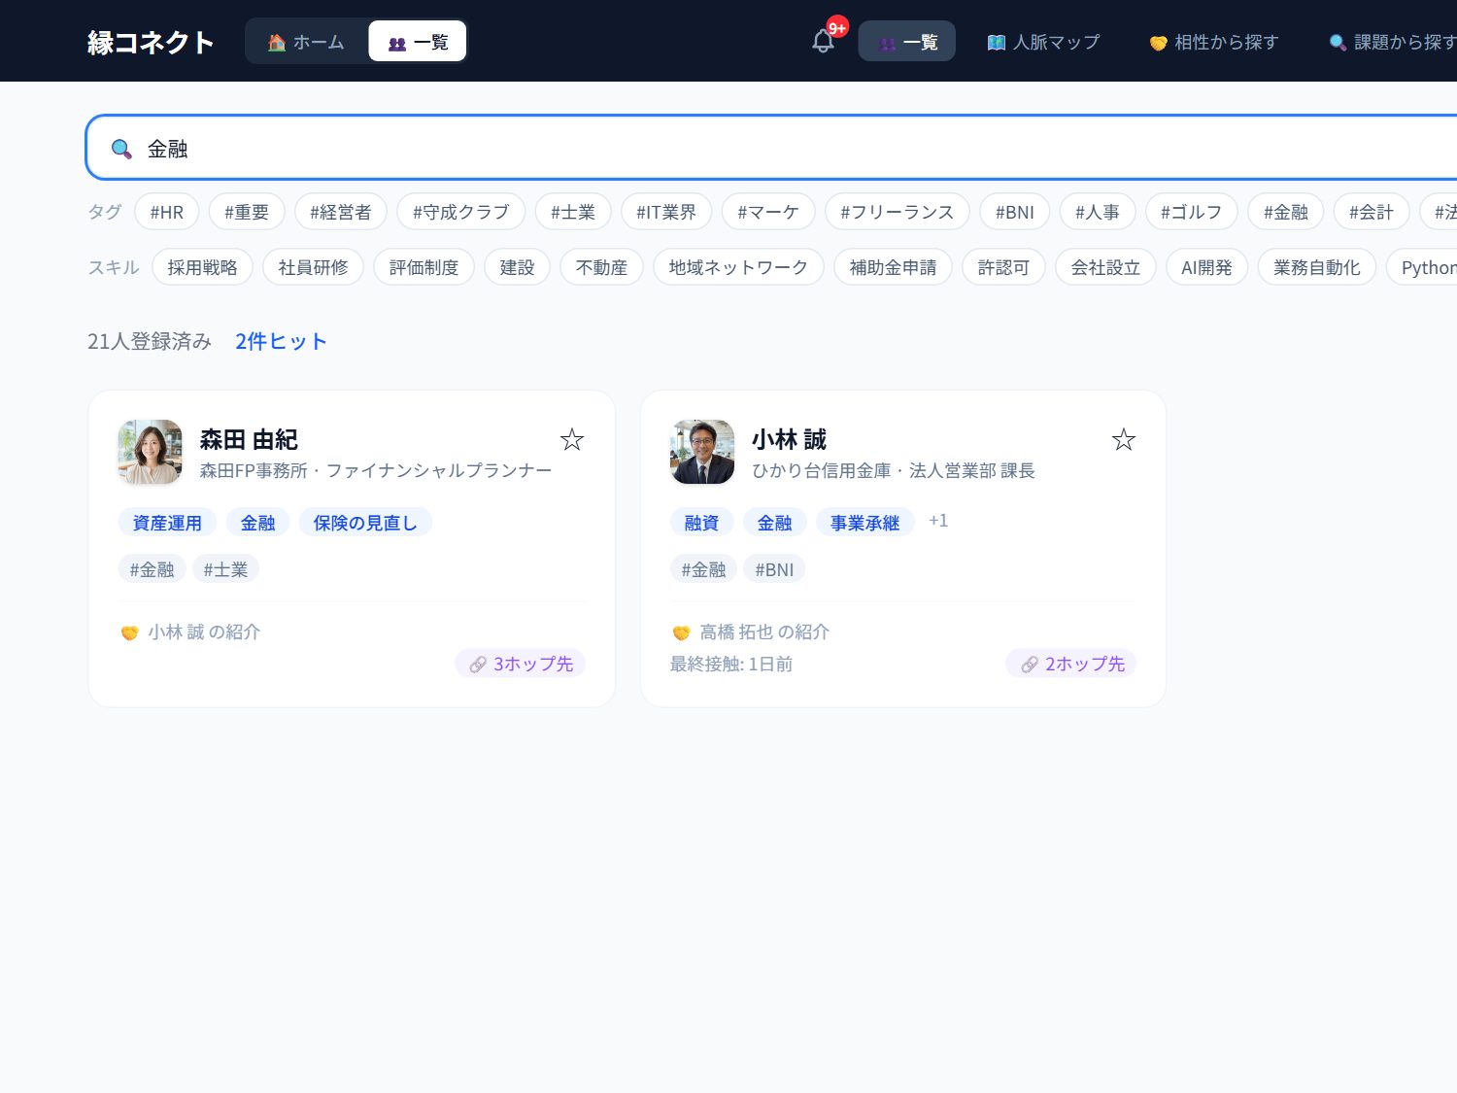
Task: Expand the +1 extra skills on 小林 card
Action: coord(938,521)
